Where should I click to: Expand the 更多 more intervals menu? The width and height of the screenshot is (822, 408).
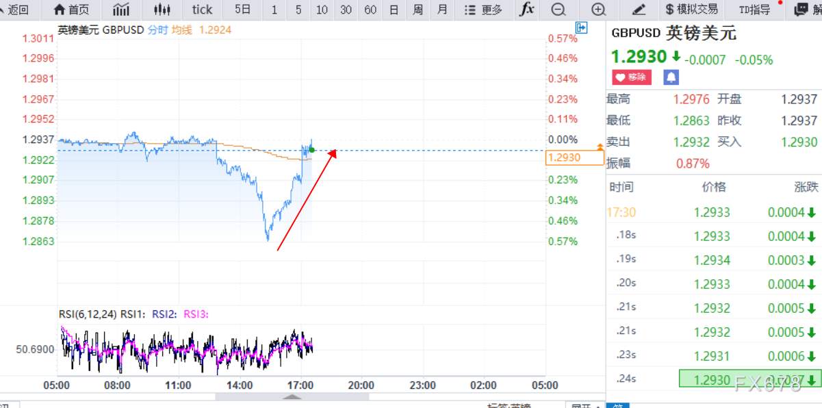tap(483, 10)
